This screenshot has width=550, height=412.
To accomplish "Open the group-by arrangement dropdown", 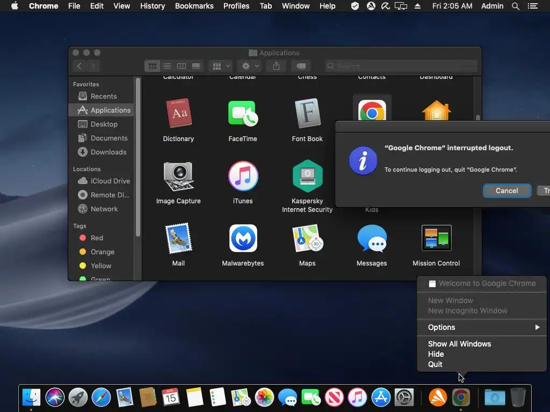I will (x=221, y=66).
